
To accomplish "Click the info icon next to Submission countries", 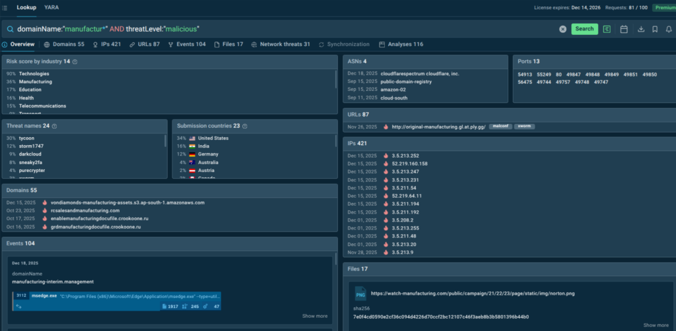I will tap(245, 126).
